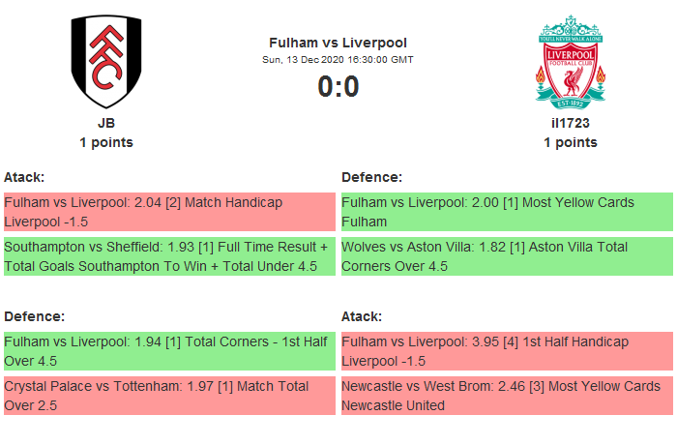Click the Fulham vs Liverpool match title
677x445 pixels.
click(x=338, y=43)
